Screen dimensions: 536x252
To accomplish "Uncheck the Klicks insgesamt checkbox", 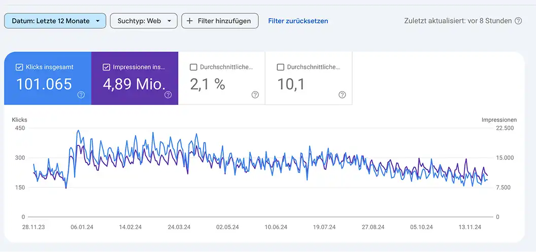I will [19, 67].
